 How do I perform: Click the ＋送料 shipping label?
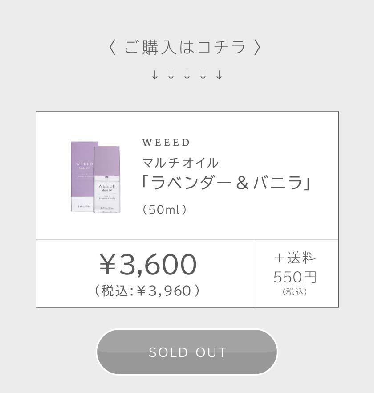click(295, 258)
